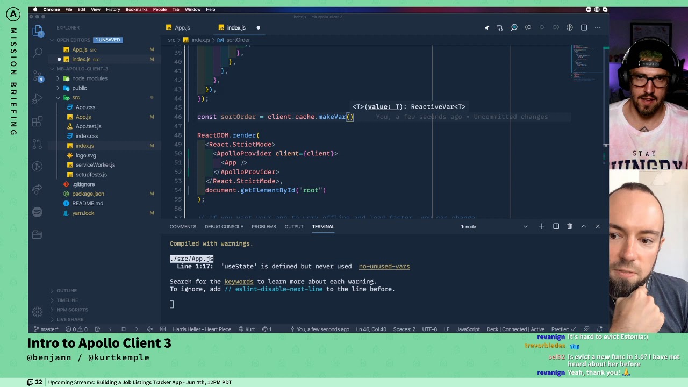Switch to the Problems panel tab
The height and width of the screenshot is (387, 688).
tap(263, 227)
